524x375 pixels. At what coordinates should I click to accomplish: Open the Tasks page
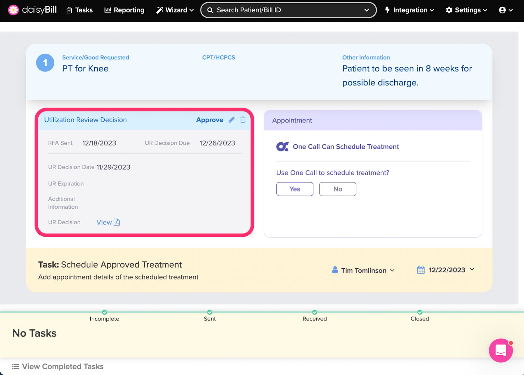80,10
